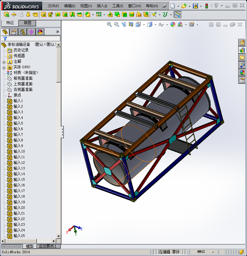
Task: Click Edit Appearance color sphere icon
Action: pos(173,24)
